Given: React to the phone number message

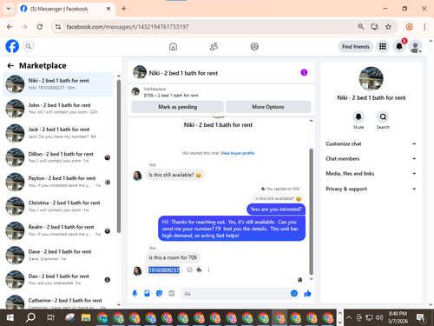Looking at the screenshot, I should (189, 269).
